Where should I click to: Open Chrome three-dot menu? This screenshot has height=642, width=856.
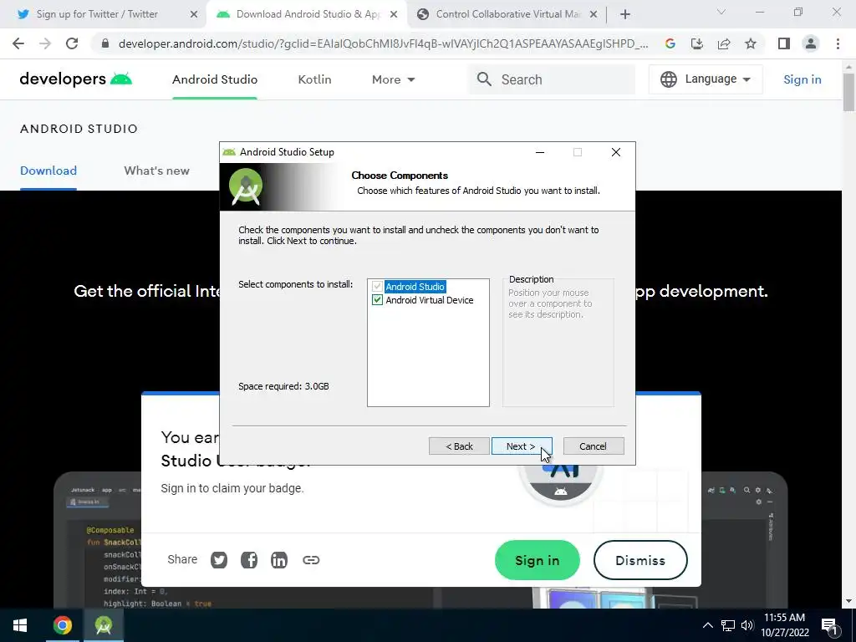click(838, 43)
